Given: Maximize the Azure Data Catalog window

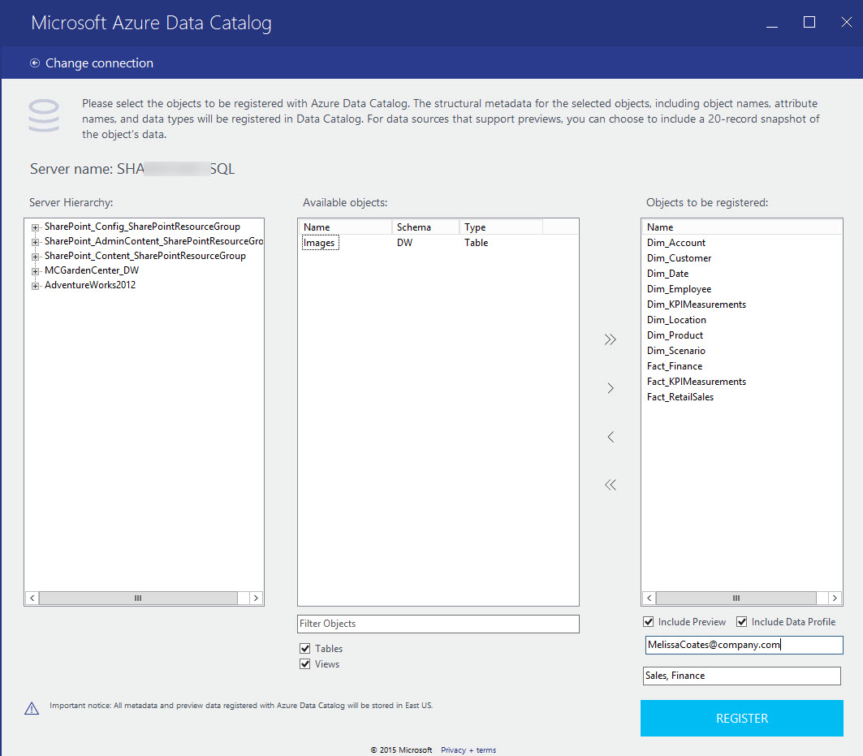Looking at the screenshot, I should (809, 22).
